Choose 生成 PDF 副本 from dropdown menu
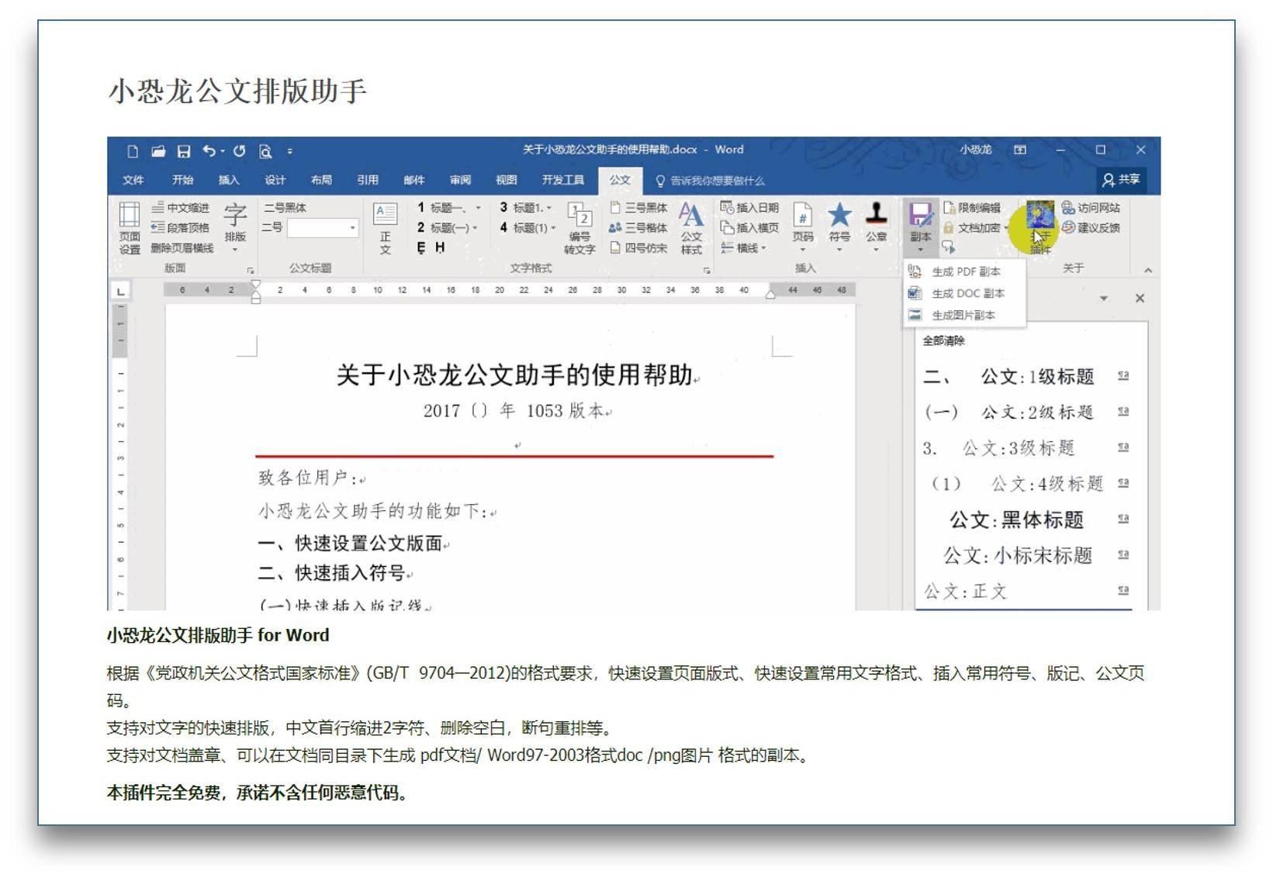 click(965, 272)
